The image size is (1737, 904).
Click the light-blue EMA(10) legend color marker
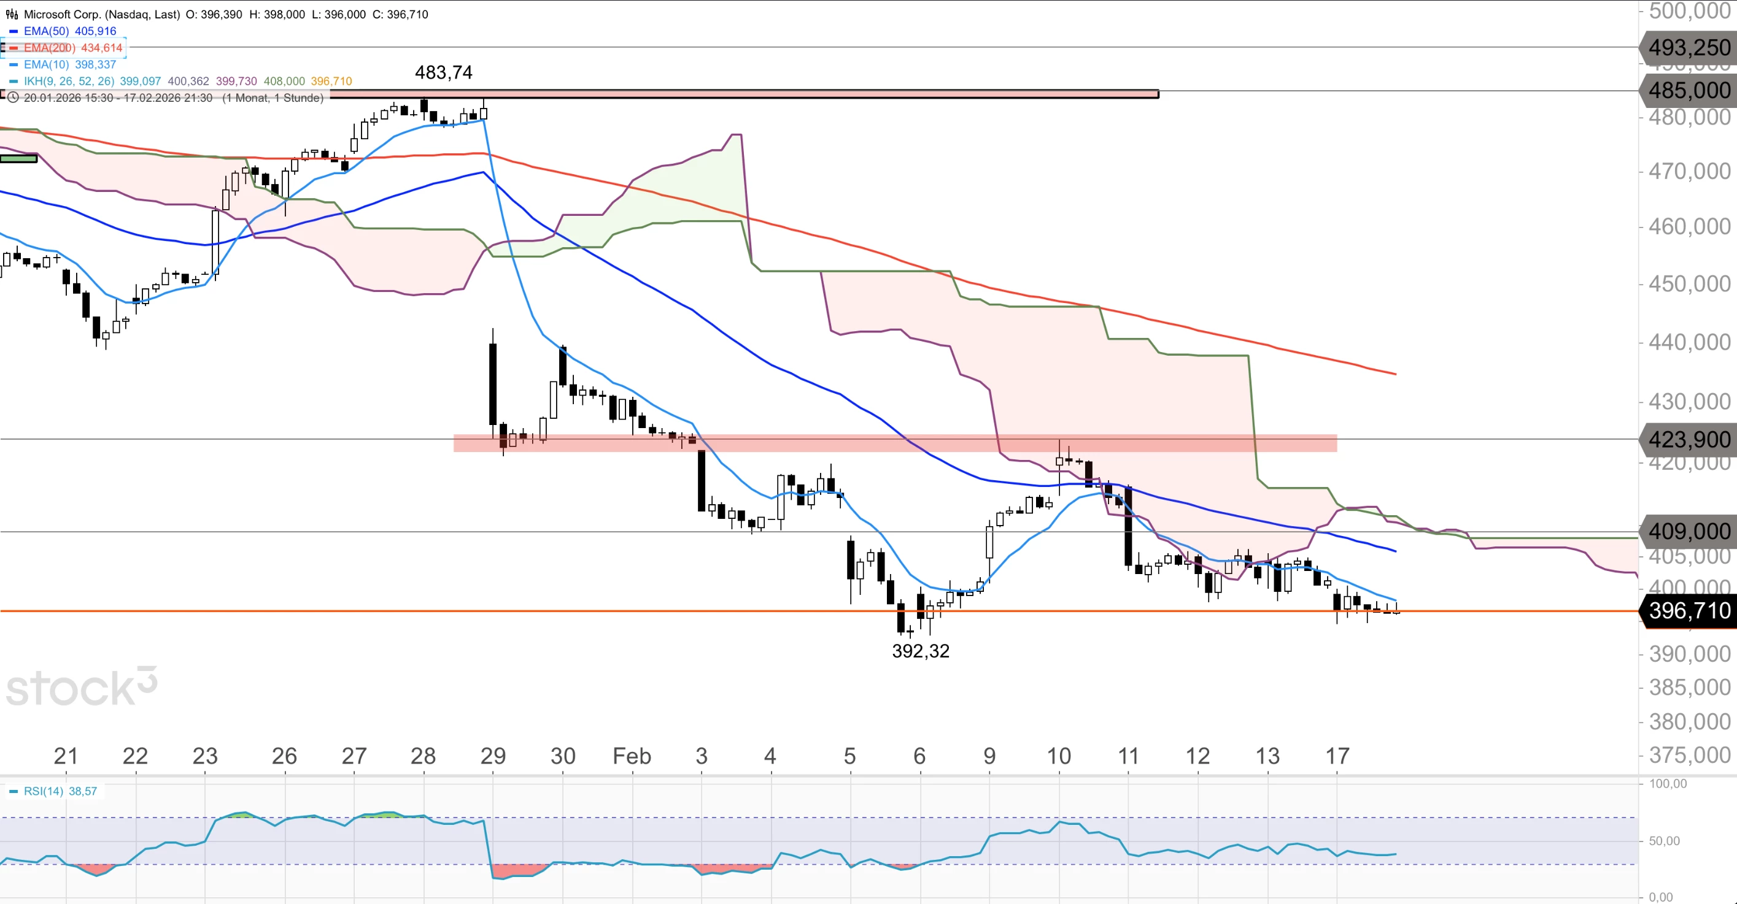click(14, 64)
